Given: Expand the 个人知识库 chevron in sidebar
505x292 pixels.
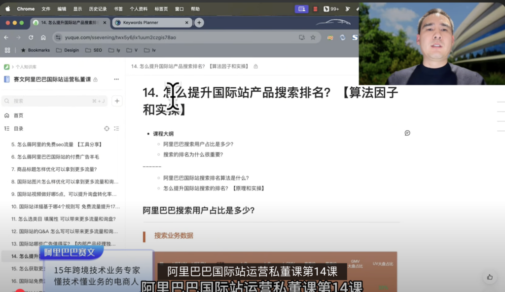Looking at the screenshot, I should (12, 67).
